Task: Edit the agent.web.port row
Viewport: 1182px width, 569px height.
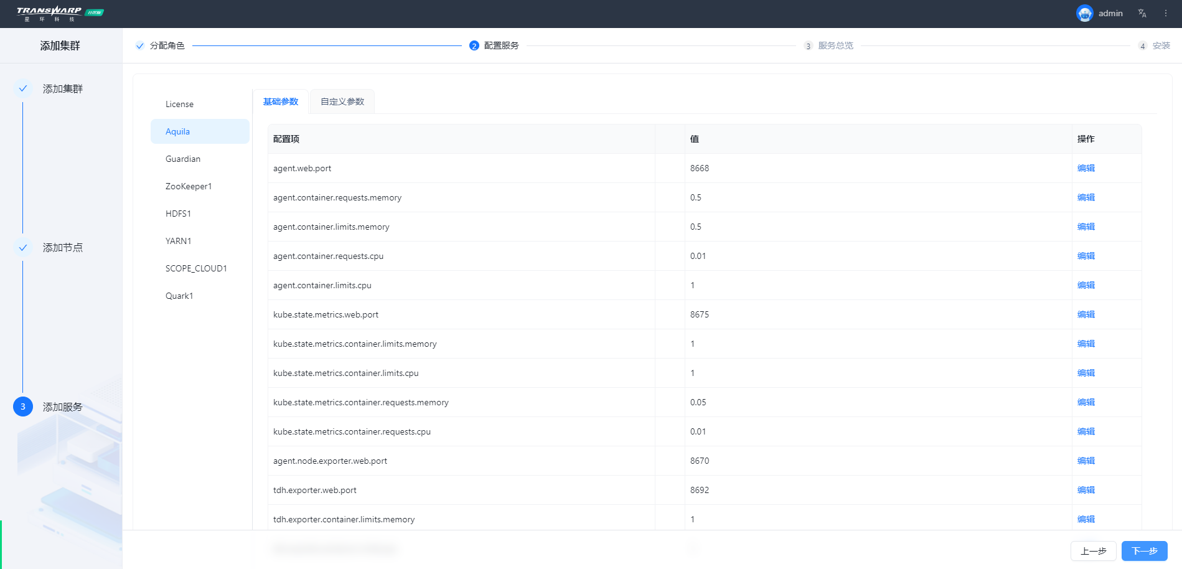Action: point(1086,168)
